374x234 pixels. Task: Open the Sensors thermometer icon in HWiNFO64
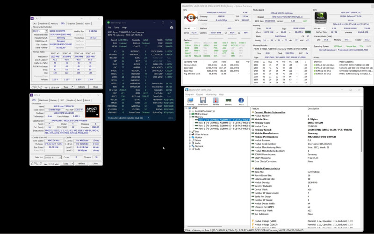pos(216,101)
